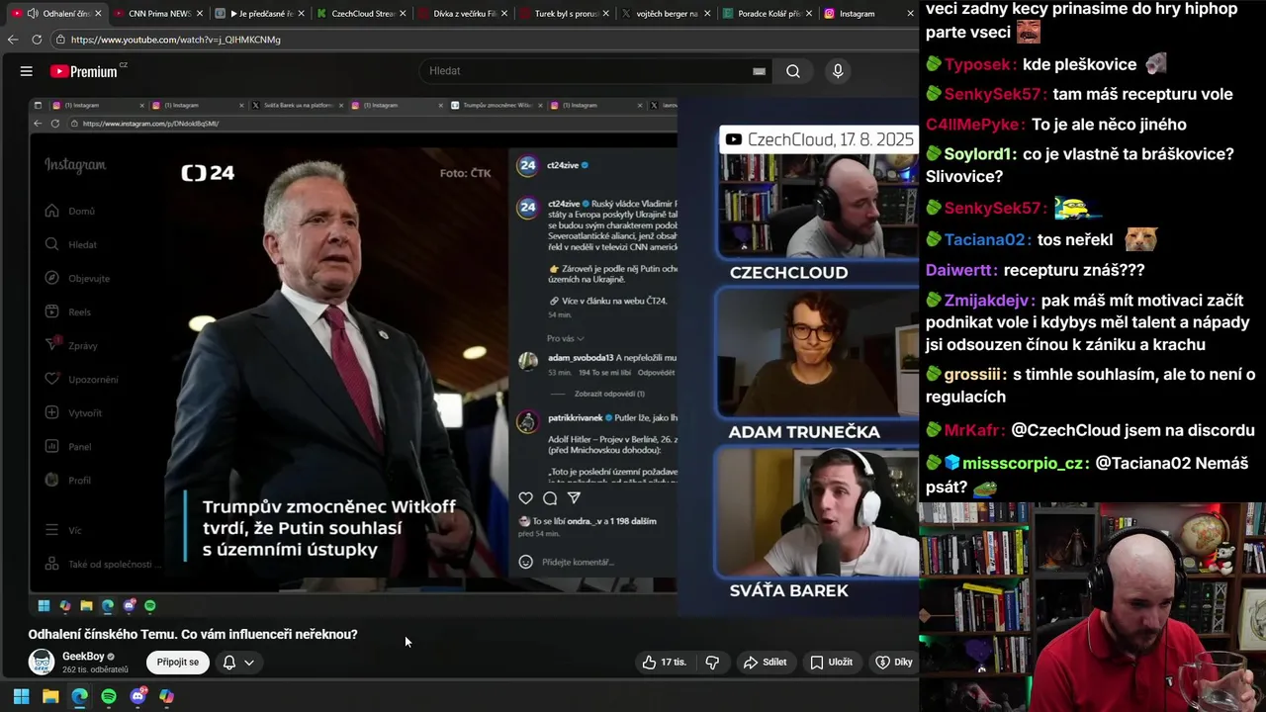Open Copilot from the taskbar

pyautogui.click(x=167, y=696)
